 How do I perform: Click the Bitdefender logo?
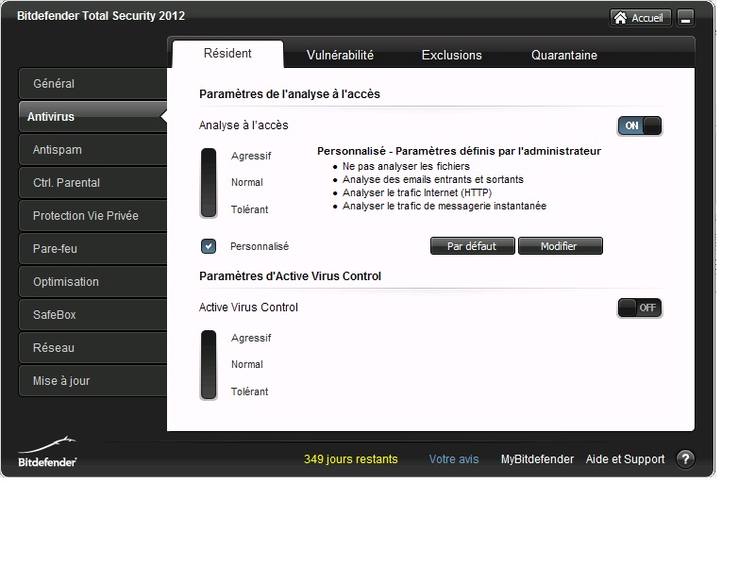click(47, 452)
